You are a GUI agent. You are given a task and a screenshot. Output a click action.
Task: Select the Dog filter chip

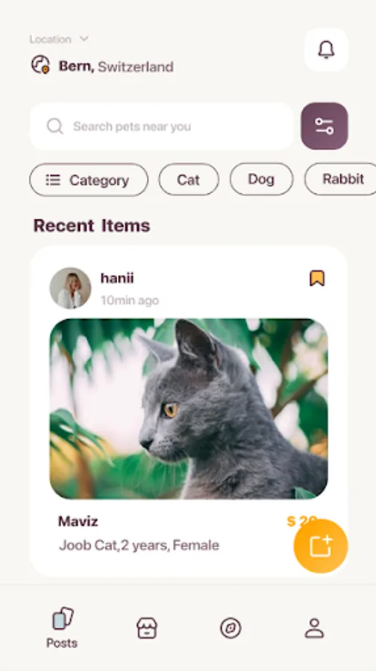[262, 179]
